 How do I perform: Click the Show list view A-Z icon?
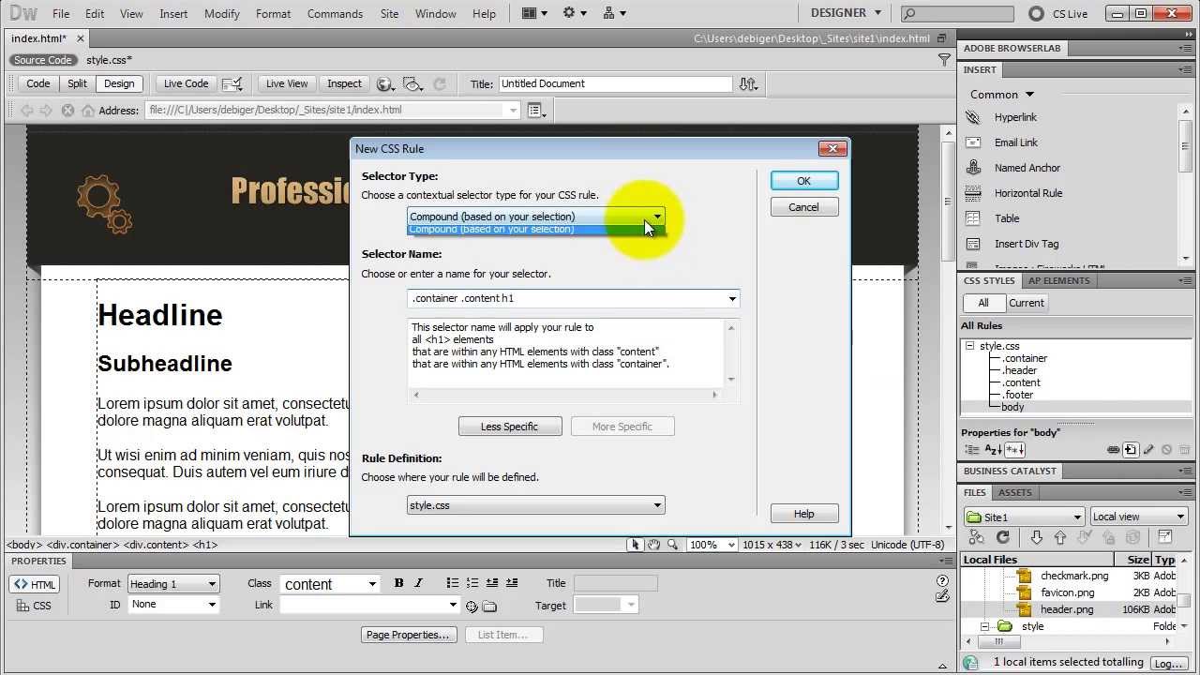point(992,450)
